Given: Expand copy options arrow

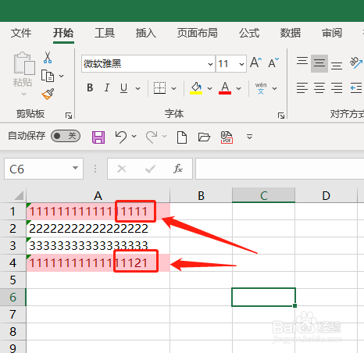Looking at the screenshot, I should tap(62, 76).
